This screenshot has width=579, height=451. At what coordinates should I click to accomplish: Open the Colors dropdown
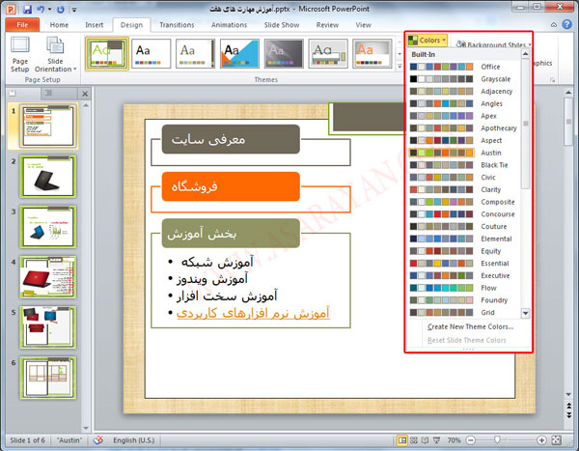(x=428, y=41)
